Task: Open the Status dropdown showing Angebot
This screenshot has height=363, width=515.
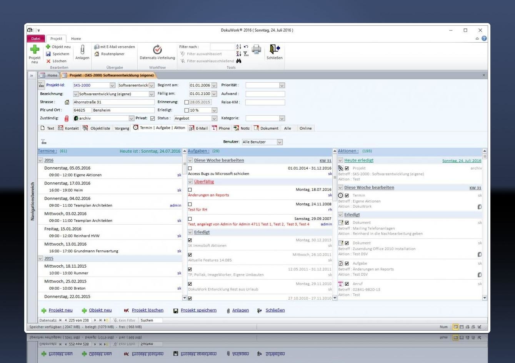Action: coord(214,118)
